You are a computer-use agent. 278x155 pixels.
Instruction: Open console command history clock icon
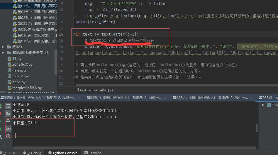tap(8, 136)
